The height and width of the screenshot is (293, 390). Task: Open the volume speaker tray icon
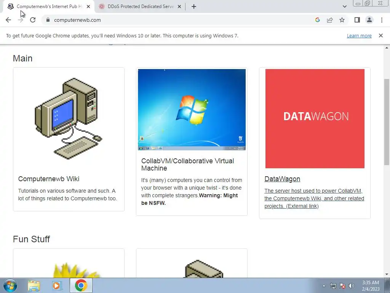352,286
